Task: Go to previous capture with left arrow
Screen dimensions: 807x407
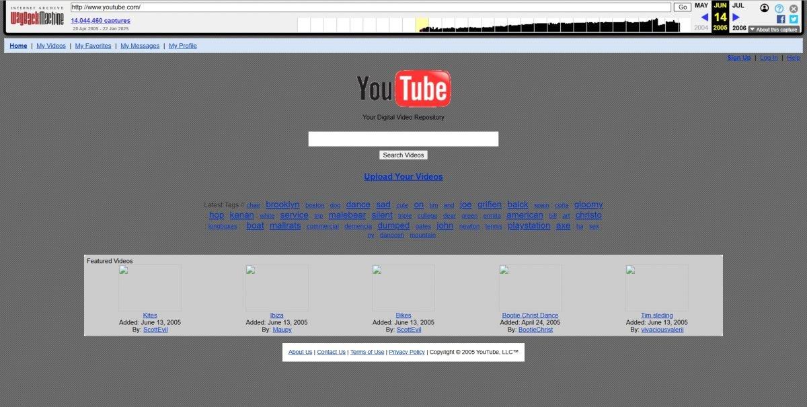Action: [704, 17]
